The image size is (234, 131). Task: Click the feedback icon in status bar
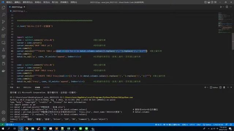pyautogui.click(x=227, y=124)
